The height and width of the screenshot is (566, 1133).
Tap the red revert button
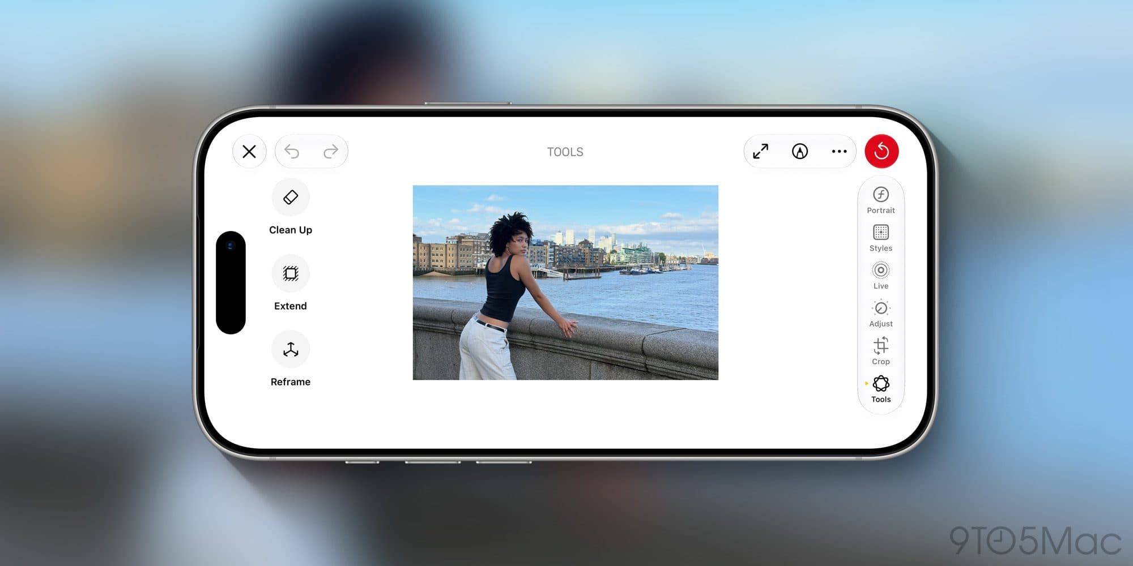[x=881, y=151]
